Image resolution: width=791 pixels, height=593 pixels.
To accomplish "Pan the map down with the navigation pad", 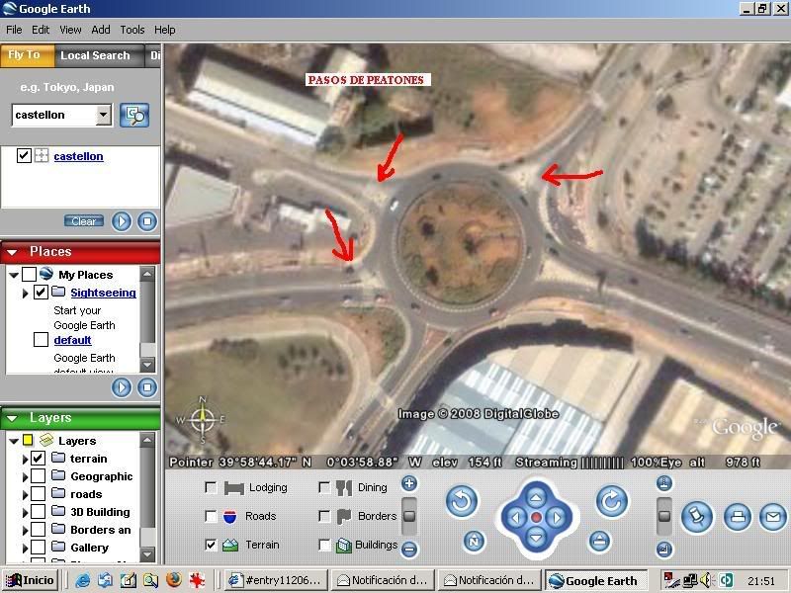I will 536,538.
